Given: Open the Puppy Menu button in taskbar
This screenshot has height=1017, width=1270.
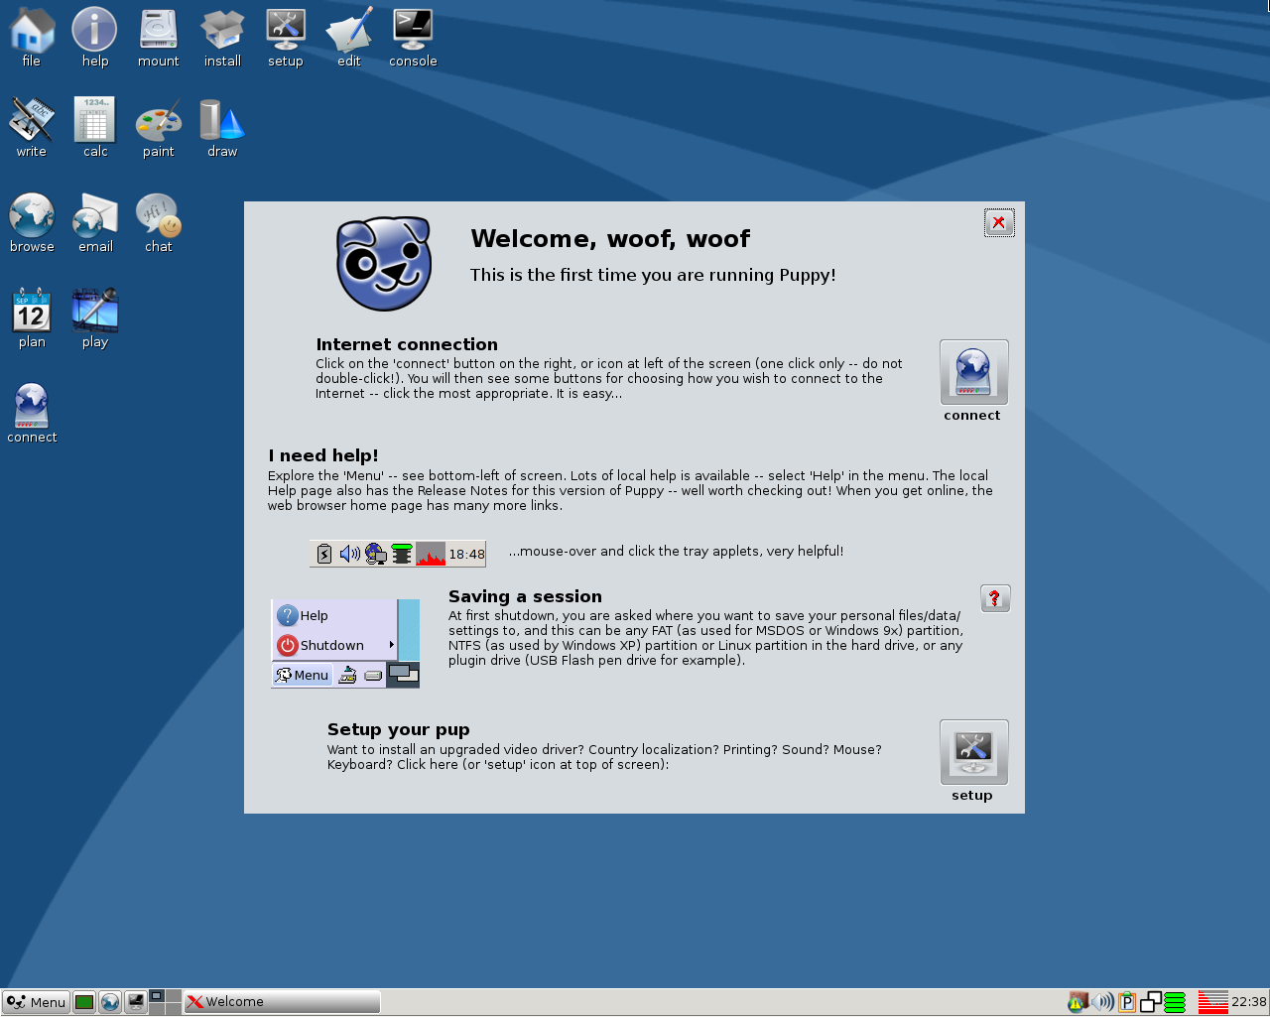Looking at the screenshot, I should (36, 1002).
